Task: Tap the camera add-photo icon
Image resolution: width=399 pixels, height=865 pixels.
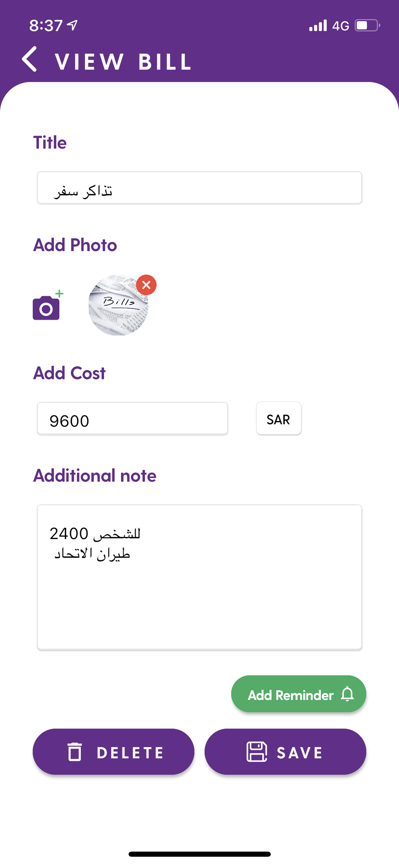Action: [48, 305]
